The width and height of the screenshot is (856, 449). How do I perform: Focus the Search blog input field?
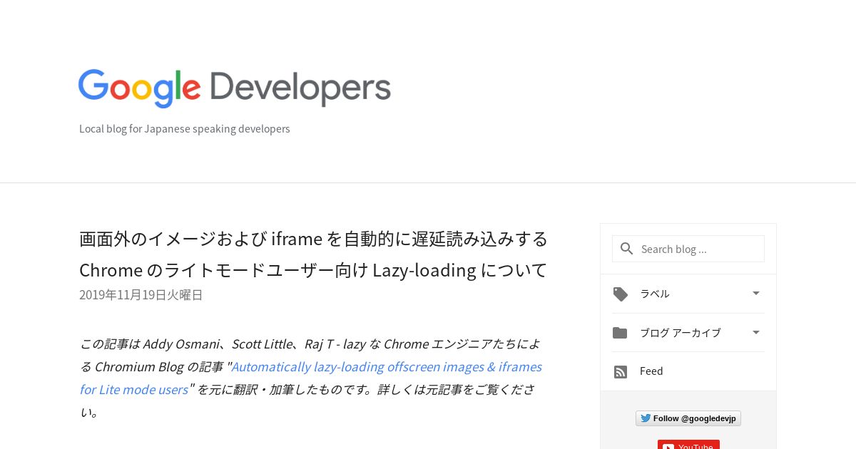pyautogui.click(x=688, y=249)
